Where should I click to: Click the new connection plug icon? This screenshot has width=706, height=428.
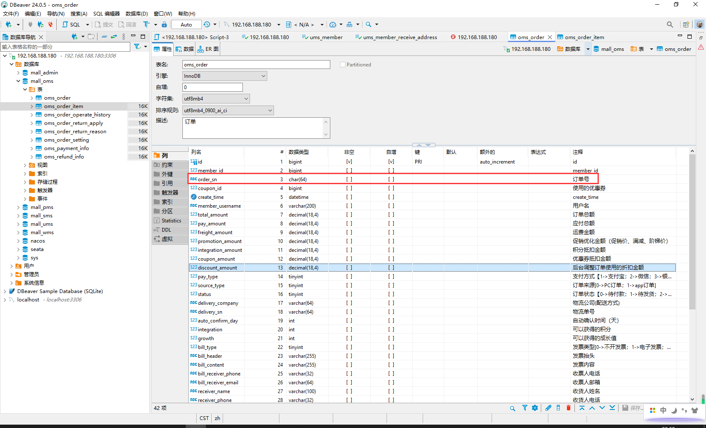coord(8,24)
